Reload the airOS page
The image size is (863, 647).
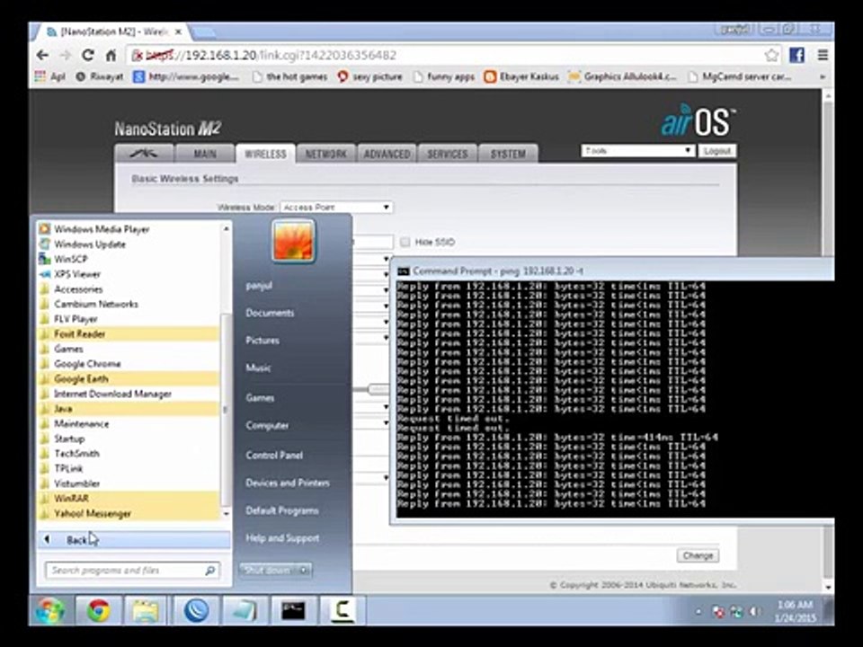[x=87, y=55]
